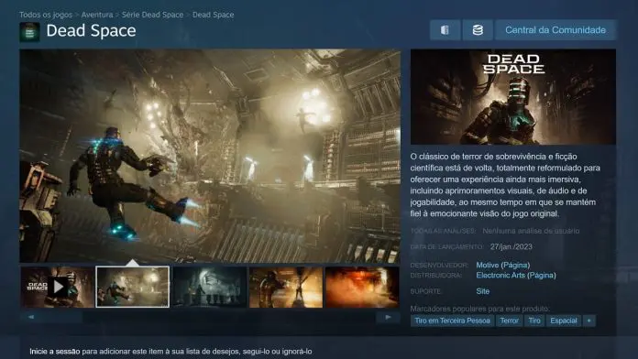The height and width of the screenshot is (359, 638).
Task: Go to Todos os jogos breadcrumb
Action: (x=46, y=15)
